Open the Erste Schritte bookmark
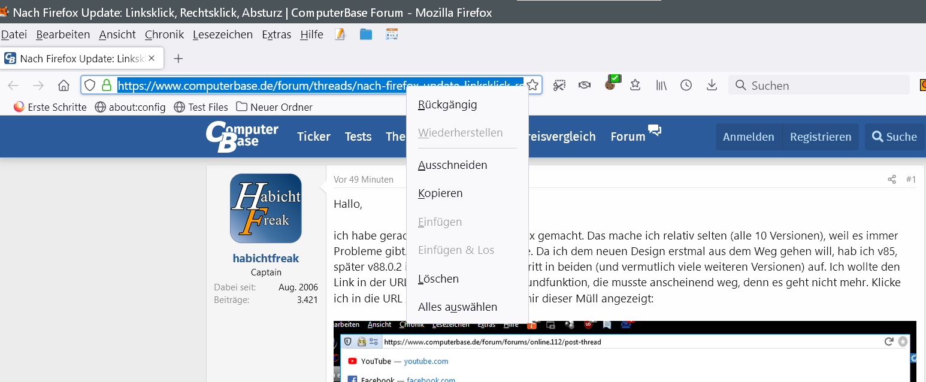Image resolution: width=926 pixels, height=382 pixels. (50, 107)
